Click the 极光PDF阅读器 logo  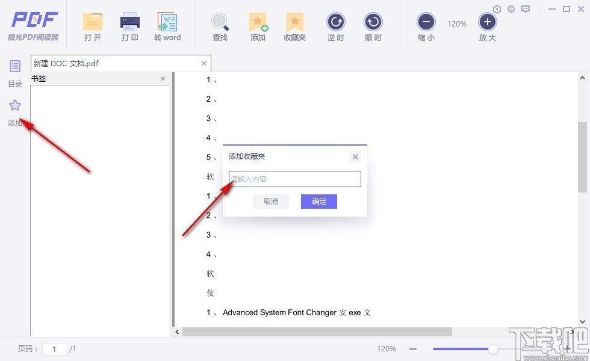(34, 25)
